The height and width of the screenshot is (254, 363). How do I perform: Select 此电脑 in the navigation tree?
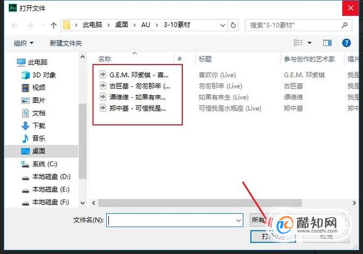tap(38, 62)
